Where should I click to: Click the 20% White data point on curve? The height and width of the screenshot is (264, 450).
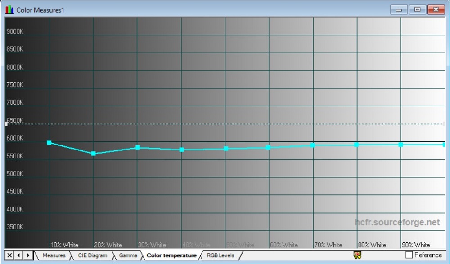coord(93,154)
